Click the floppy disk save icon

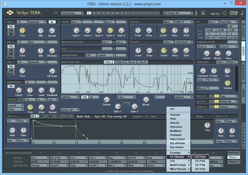203,13
